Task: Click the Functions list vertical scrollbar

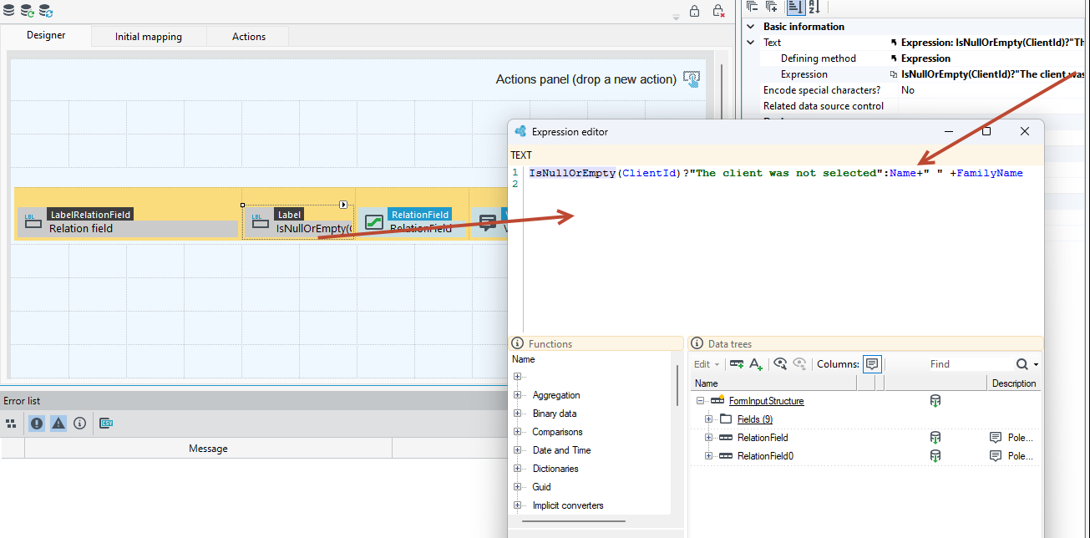Action: pyautogui.click(x=677, y=385)
